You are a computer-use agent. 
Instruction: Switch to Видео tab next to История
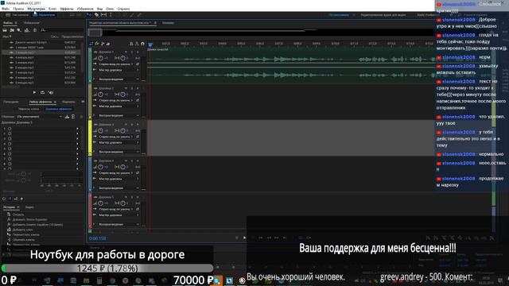(29, 207)
